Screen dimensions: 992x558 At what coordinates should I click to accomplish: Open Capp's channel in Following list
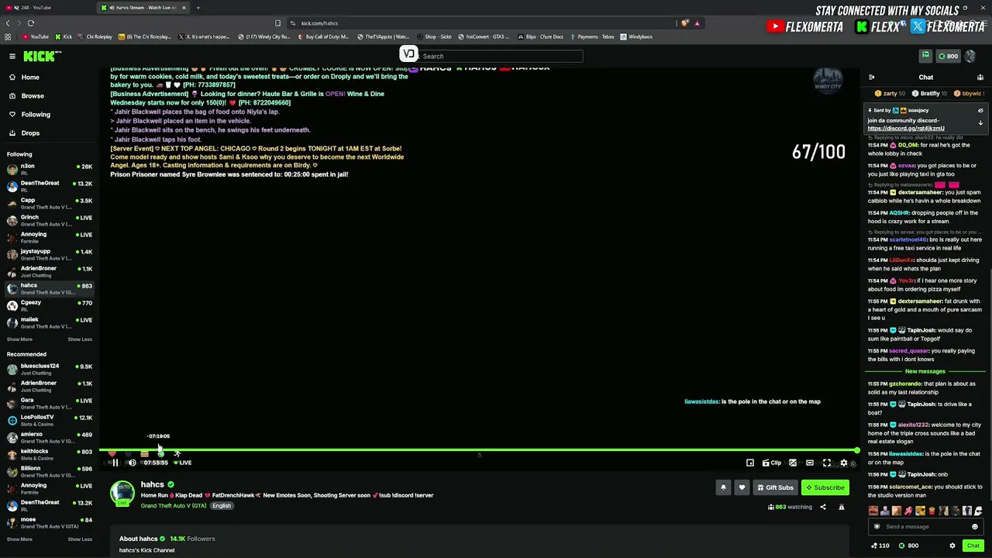pyautogui.click(x=49, y=204)
